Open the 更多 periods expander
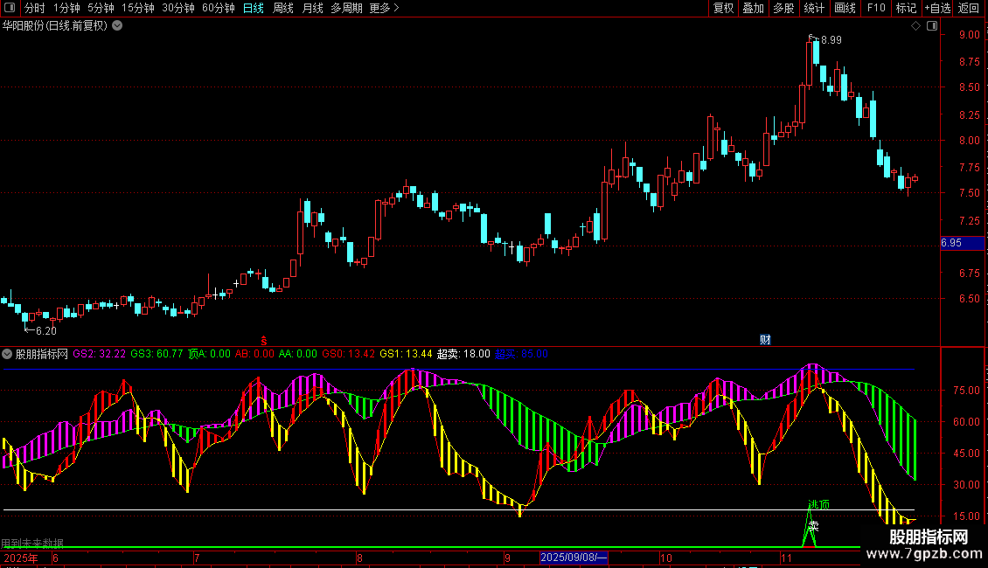Viewport: 988px width, 568px height. (x=384, y=8)
